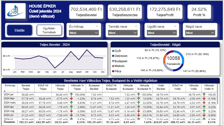Click the Bevetel Teljes column header
Viewport: 224px width, 126px height.
pos(26,87)
